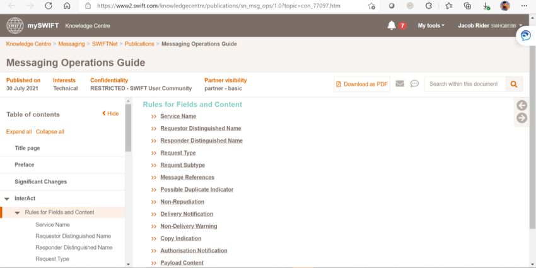536x268 pixels.
Task: Collapse Rules for Fields and Content node
Action: point(17,213)
